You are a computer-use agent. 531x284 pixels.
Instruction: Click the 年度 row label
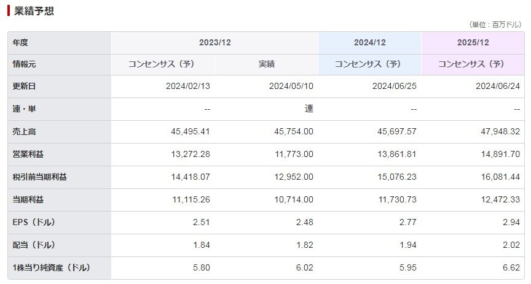(20, 42)
